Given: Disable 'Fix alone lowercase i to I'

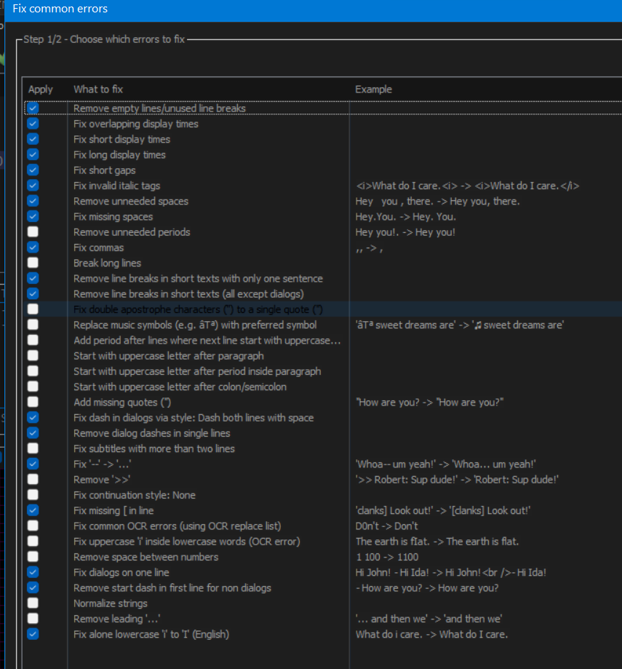Looking at the screenshot, I should (32, 633).
